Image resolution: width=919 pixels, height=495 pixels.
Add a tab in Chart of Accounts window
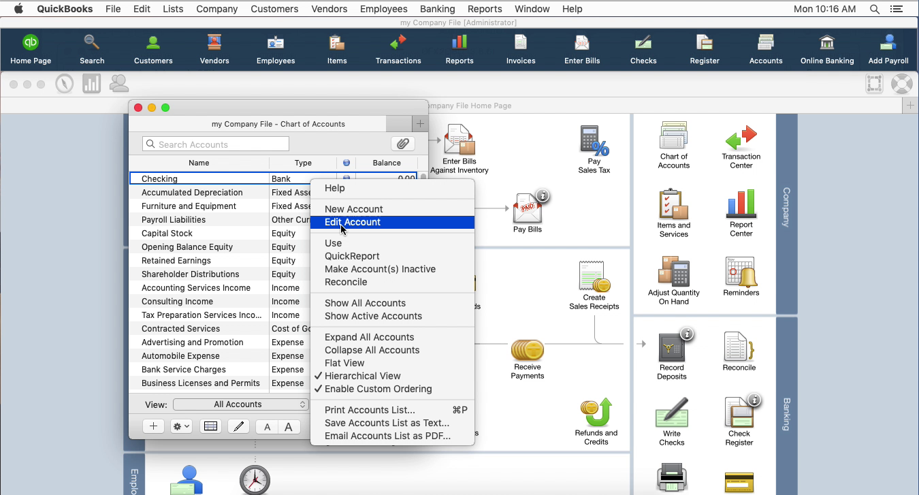click(x=420, y=124)
